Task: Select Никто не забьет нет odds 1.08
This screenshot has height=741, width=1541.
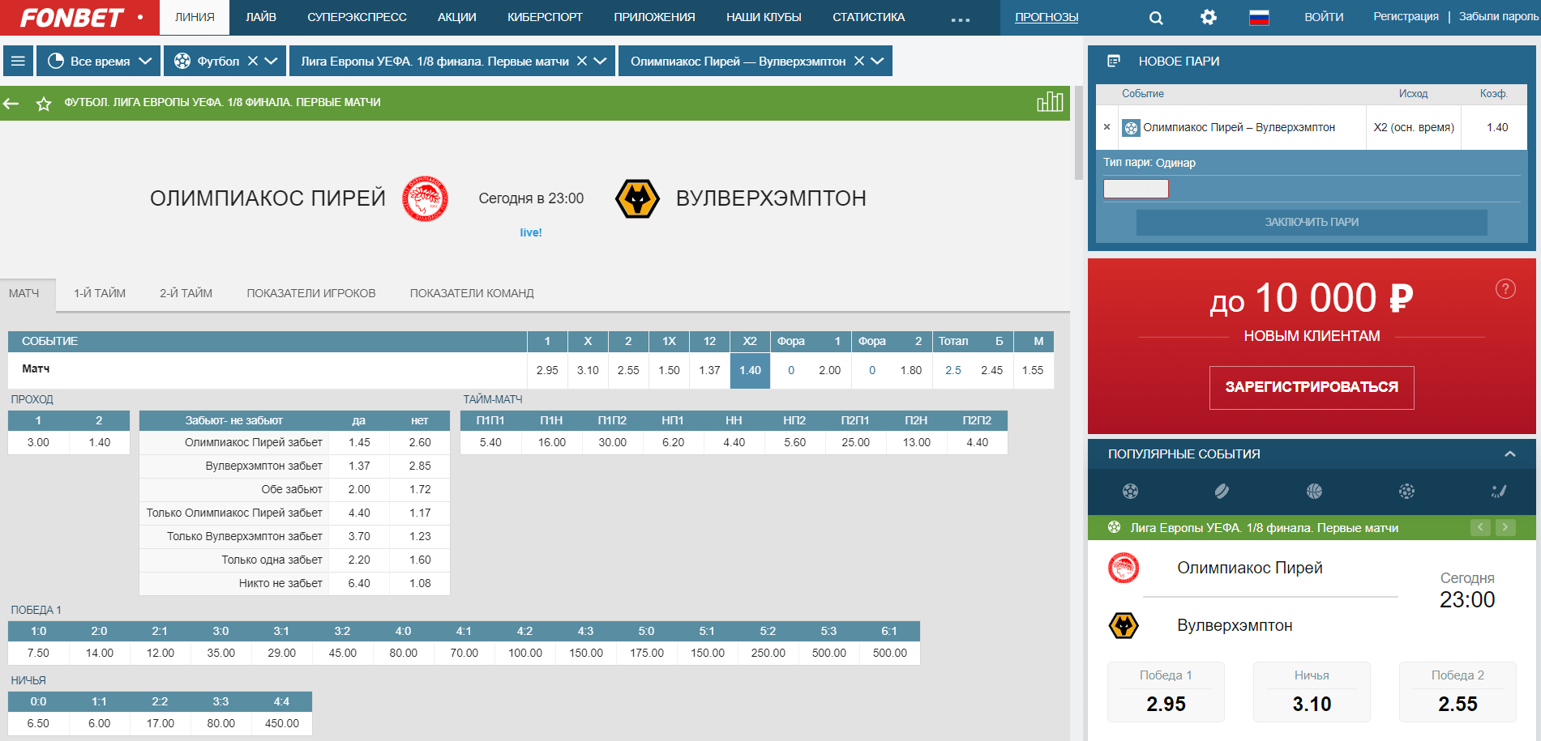Action: point(420,583)
